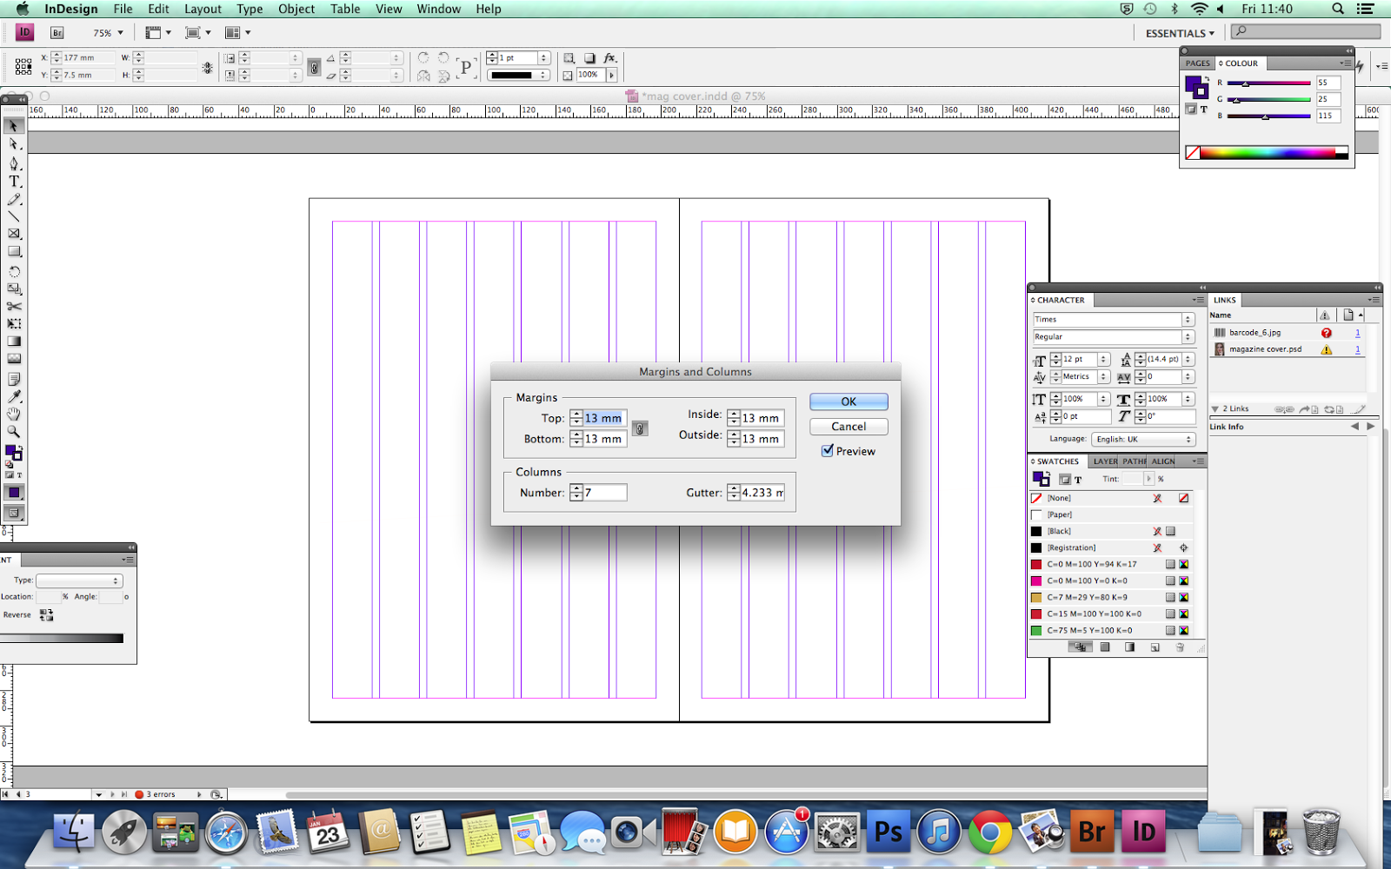The width and height of the screenshot is (1391, 869).
Task: Toggle the make-all-settings-same link for margins
Action: click(x=641, y=428)
